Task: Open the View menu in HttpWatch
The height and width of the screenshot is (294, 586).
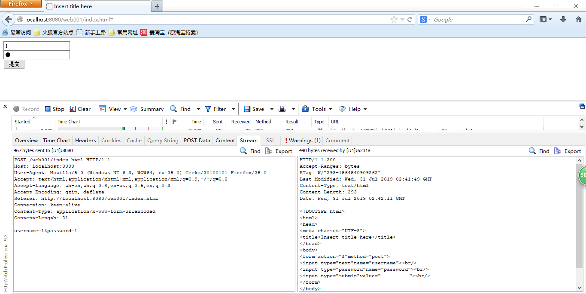Action: tap(113, 109)
